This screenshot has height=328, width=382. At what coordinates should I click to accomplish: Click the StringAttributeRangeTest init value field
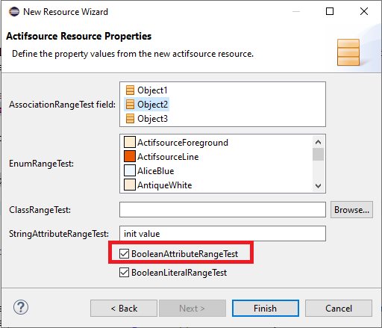(222, 234)
